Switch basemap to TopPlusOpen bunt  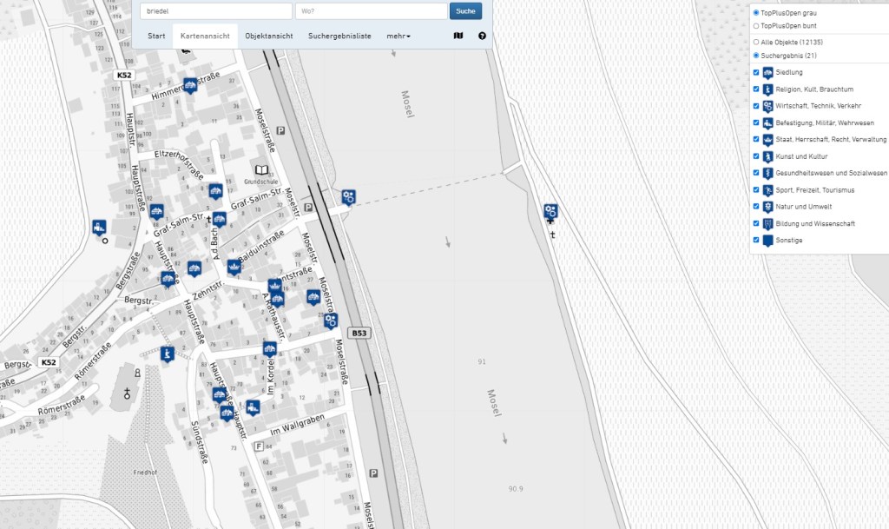756,26
